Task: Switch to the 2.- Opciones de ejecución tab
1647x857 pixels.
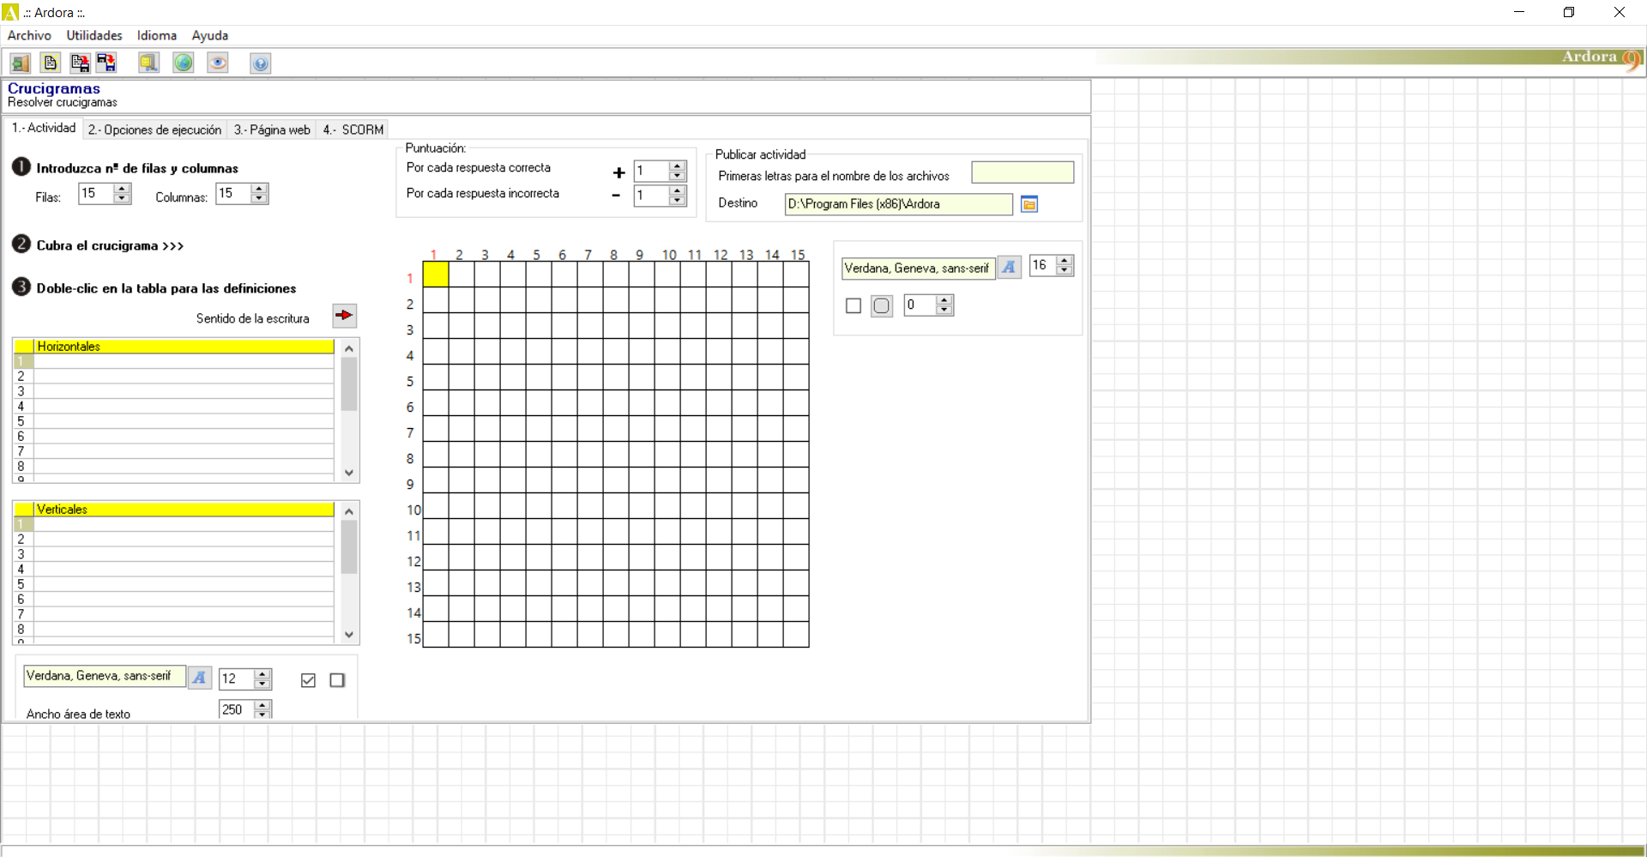Action: coord(154,129)
